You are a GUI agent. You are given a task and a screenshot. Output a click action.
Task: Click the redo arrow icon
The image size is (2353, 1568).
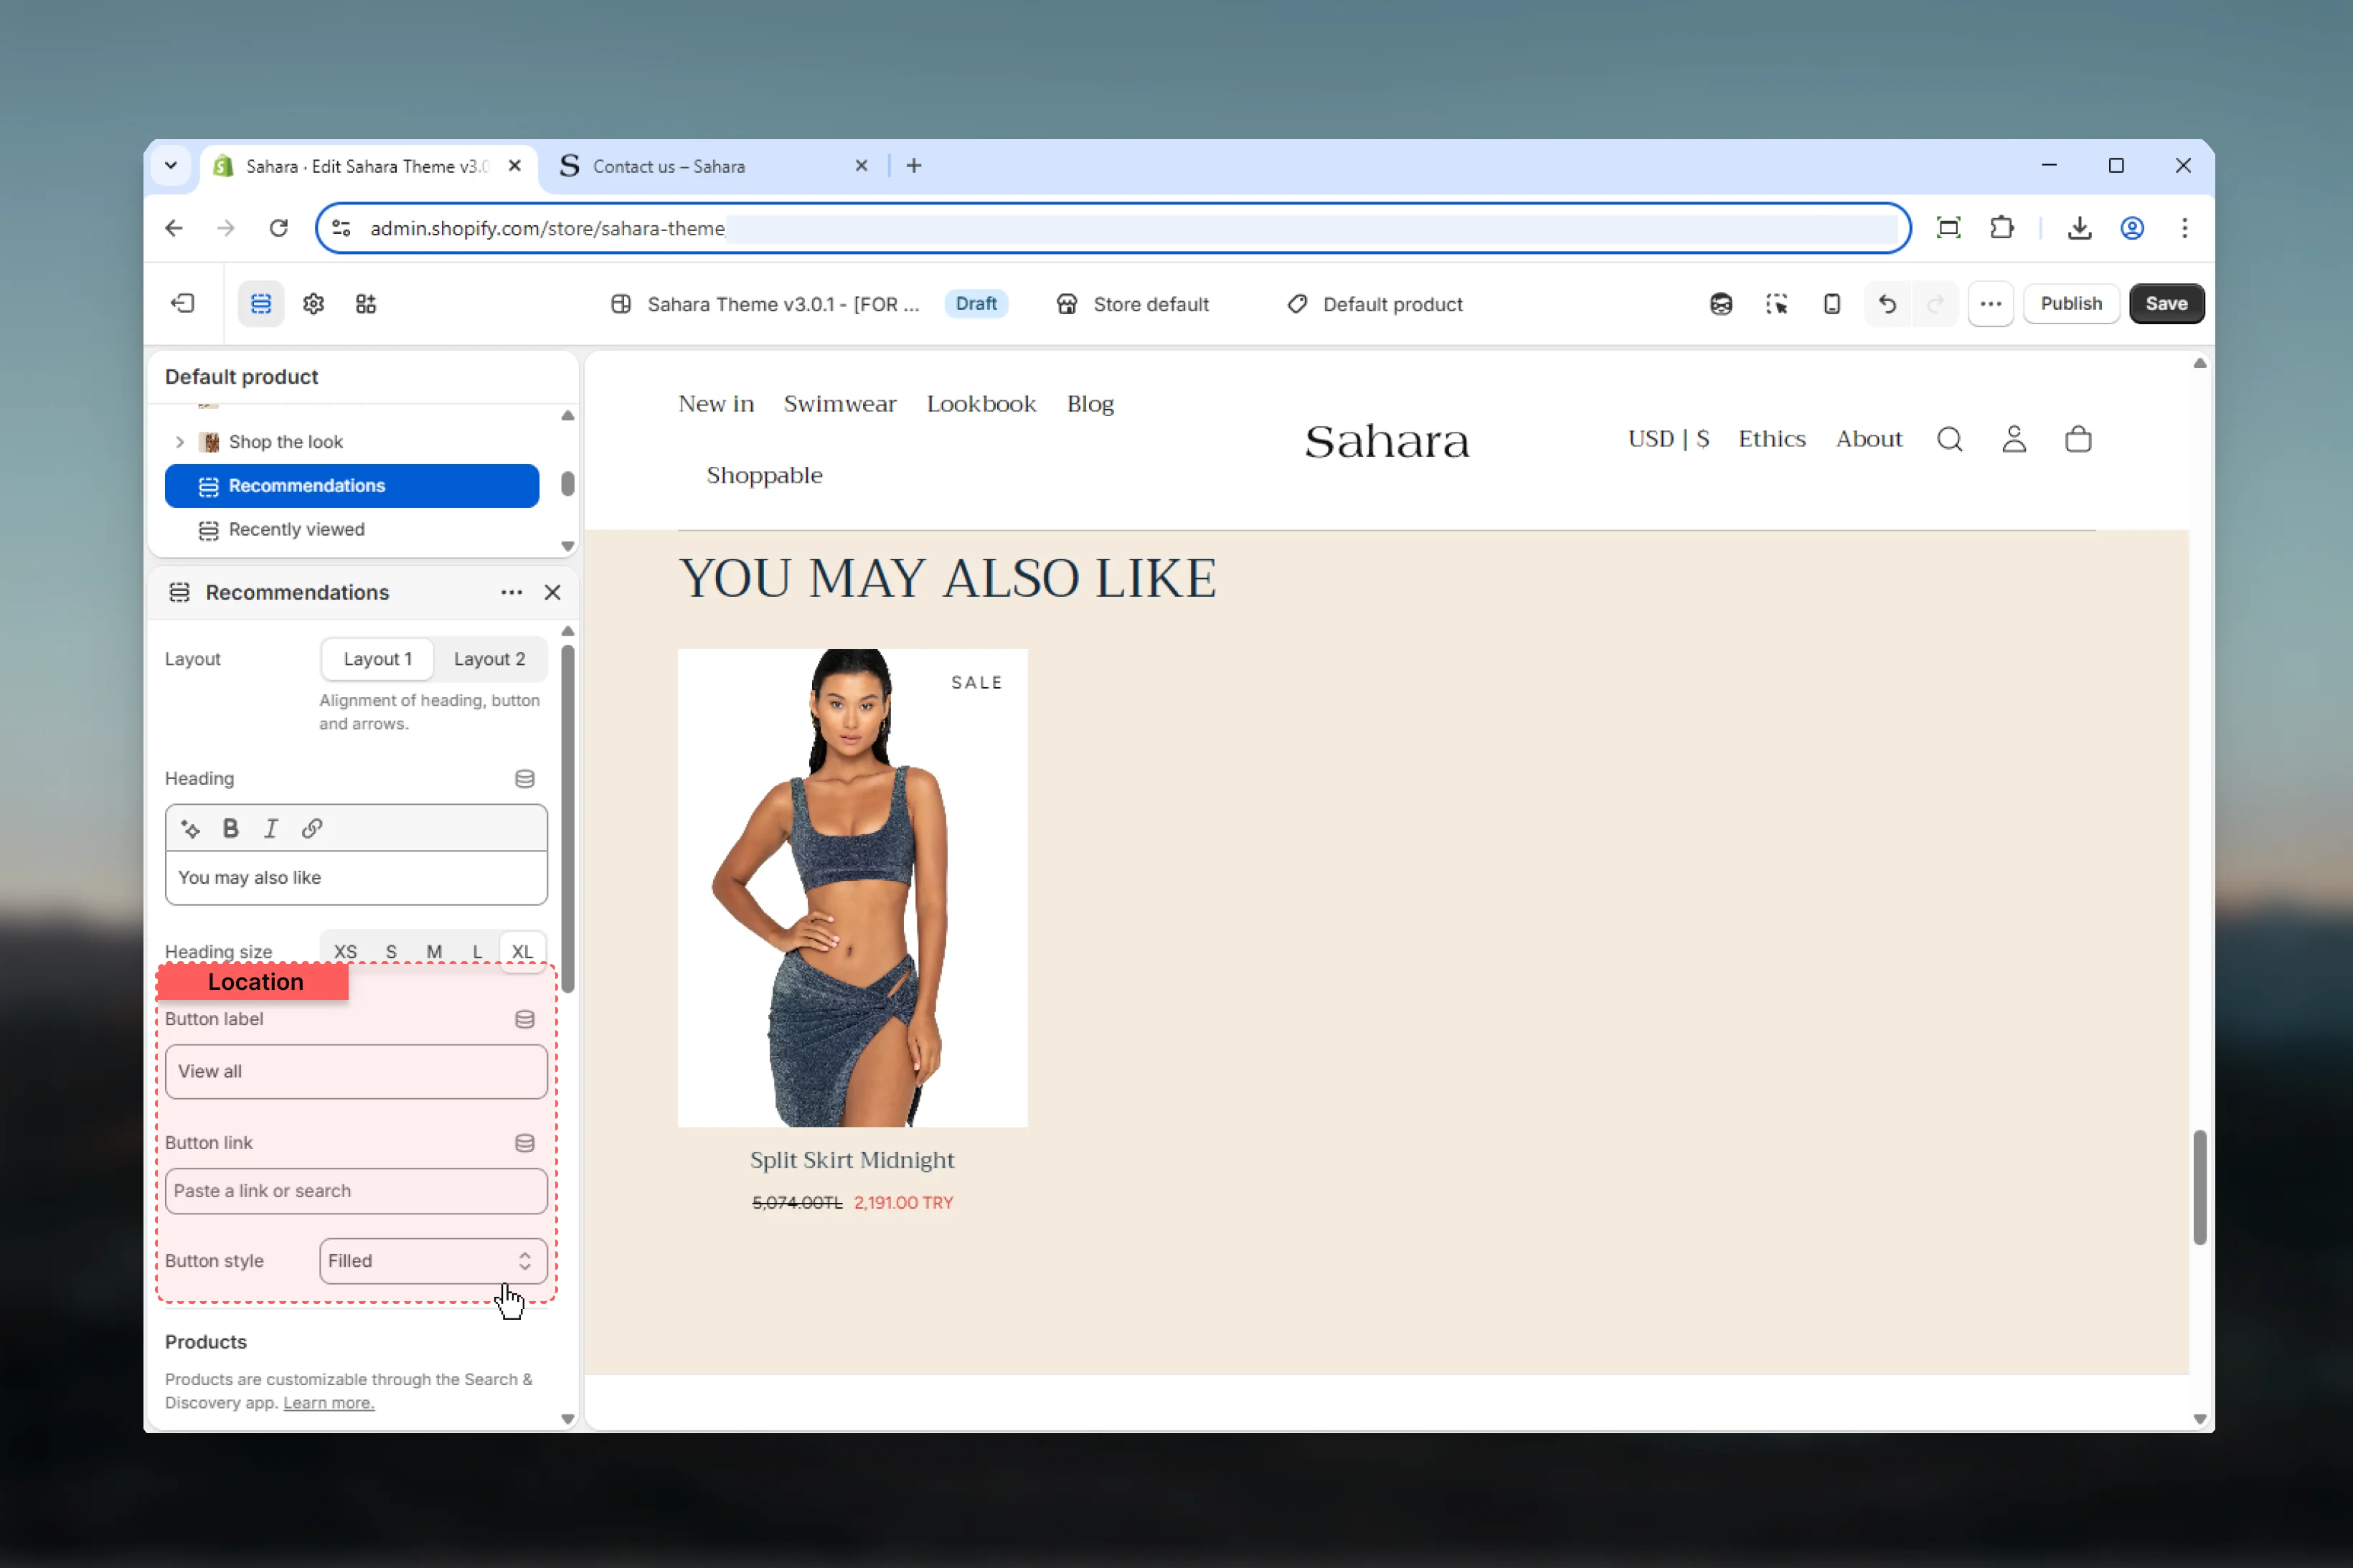(1934, 303)
